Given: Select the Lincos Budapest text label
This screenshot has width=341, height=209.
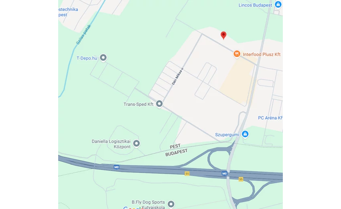Looking at the screenshot, I should (x=255, y=5).
